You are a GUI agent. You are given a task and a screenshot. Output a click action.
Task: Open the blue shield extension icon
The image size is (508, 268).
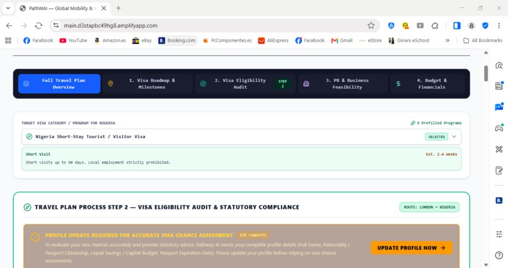391,26
